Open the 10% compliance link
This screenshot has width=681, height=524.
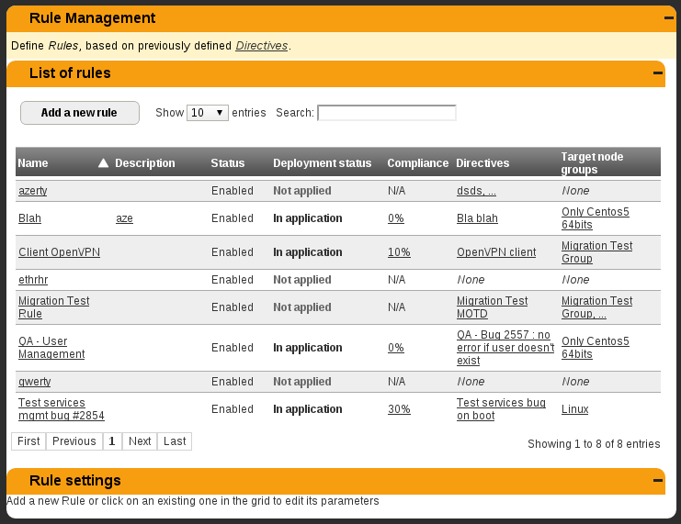(399, 252)
